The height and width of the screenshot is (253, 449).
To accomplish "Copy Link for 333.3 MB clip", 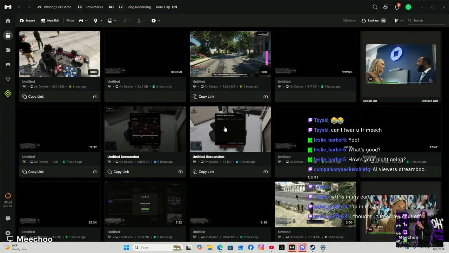I will coord(203,97).
